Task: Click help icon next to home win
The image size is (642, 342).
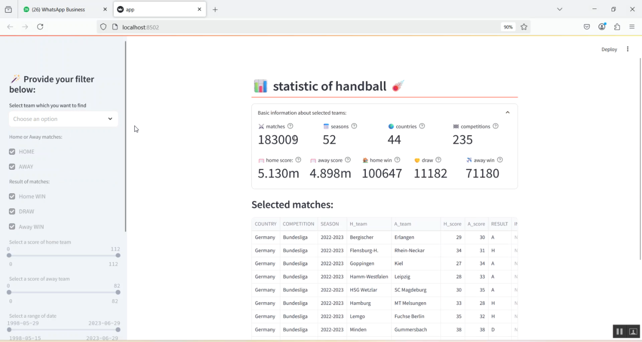Action: click(397, 160)
